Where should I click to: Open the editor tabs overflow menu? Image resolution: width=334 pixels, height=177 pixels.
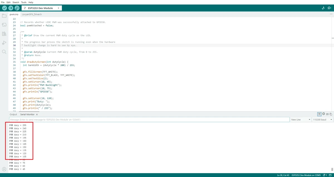click(x=331, y=14)
